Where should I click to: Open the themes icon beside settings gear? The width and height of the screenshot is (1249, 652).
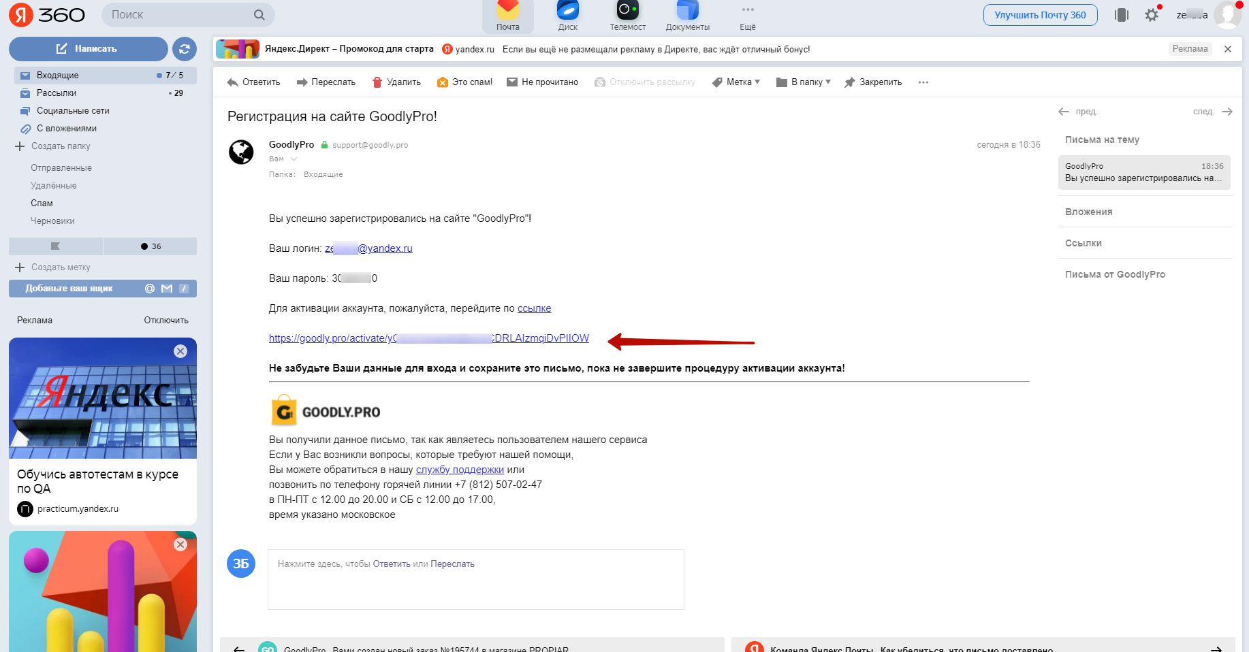click(1122, 15)
